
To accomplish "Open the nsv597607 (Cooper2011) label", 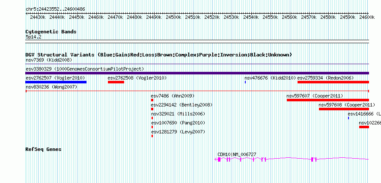I will coord(315,96).
